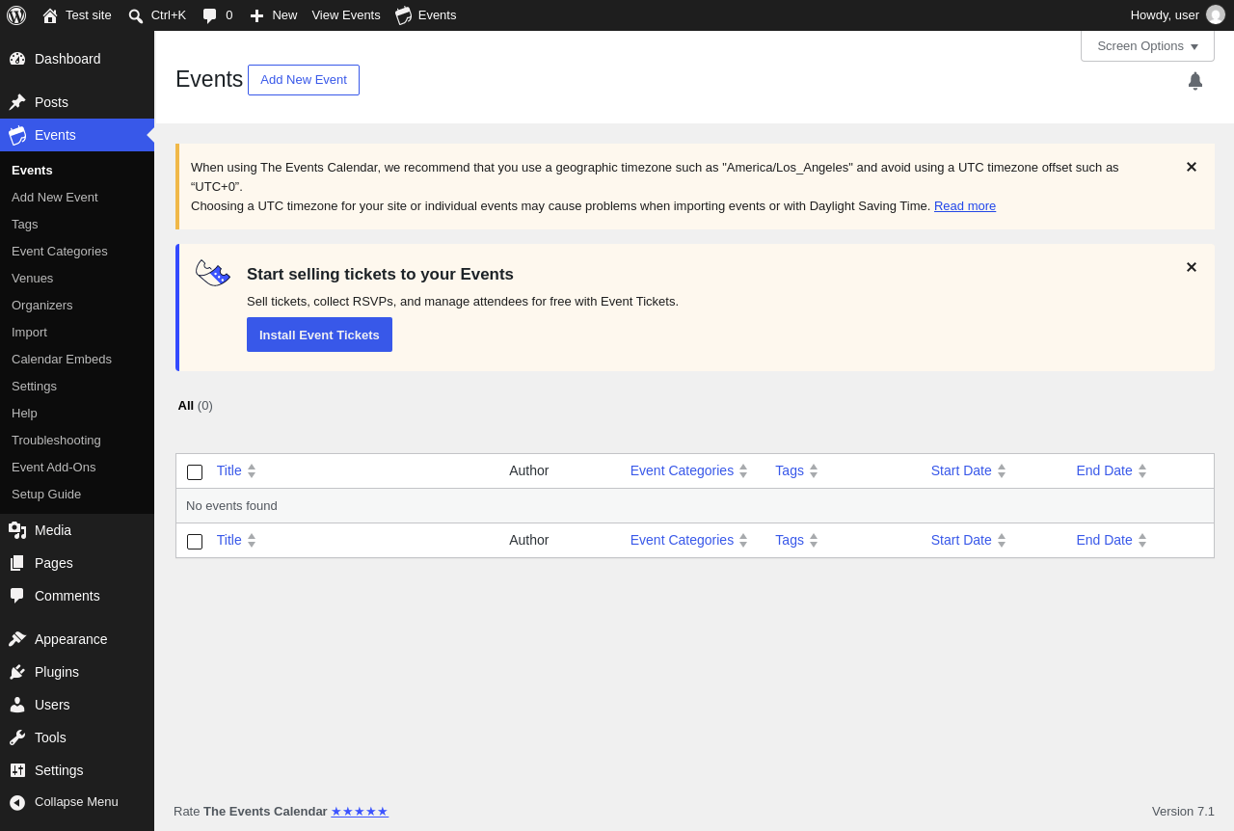Sort by End Date in the header row

[1112, 470]
